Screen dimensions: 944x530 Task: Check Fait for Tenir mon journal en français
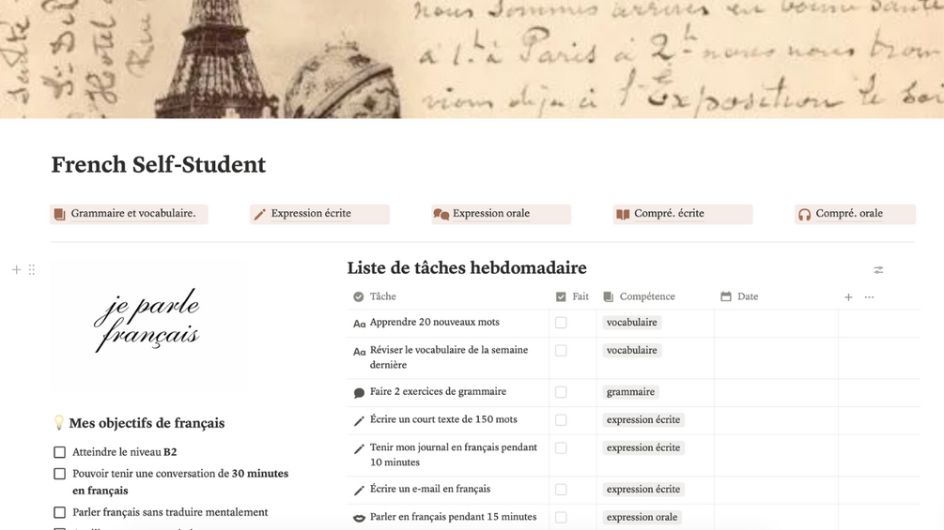(x=561, y=447)
